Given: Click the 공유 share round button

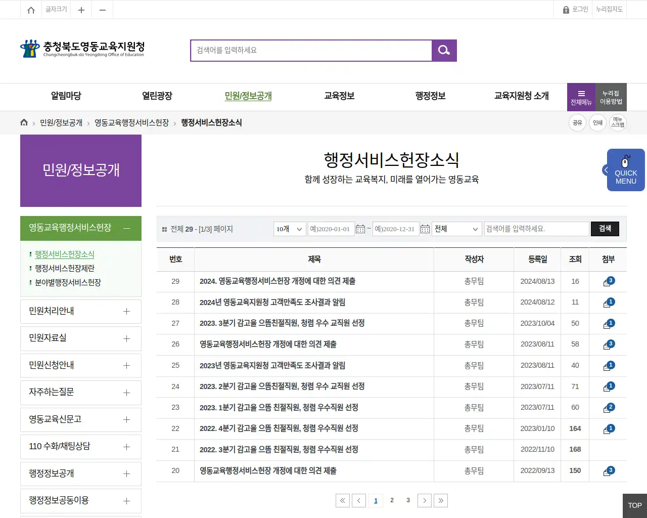Looking at the screenshot, I should pyautogui.click(x=577, y=122).
